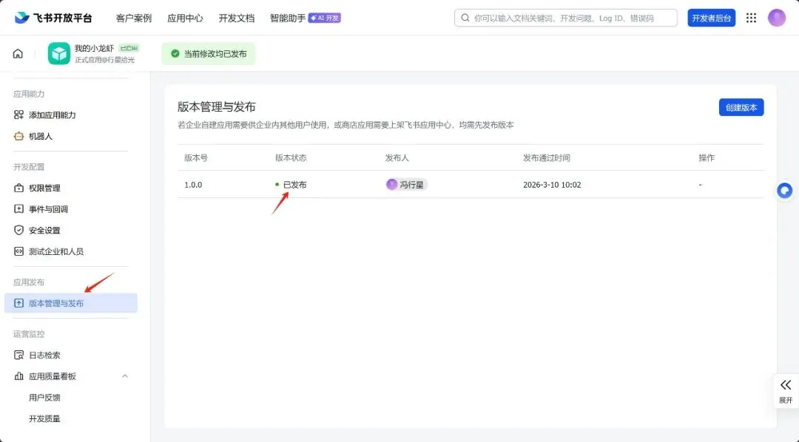The height and width of the screenshot is (442, 799).
Task: Click publisher name 冯行星
Action: point(412,185)
